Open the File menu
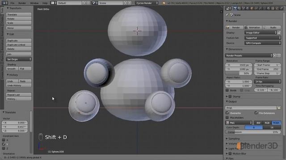 click(x=12, y=3)
